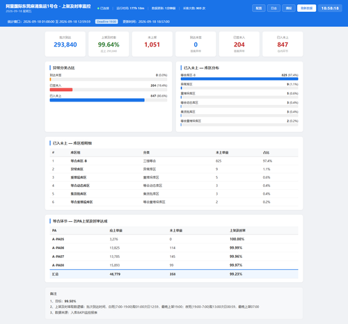Click the 99.23% summary rate

[236, 274]
